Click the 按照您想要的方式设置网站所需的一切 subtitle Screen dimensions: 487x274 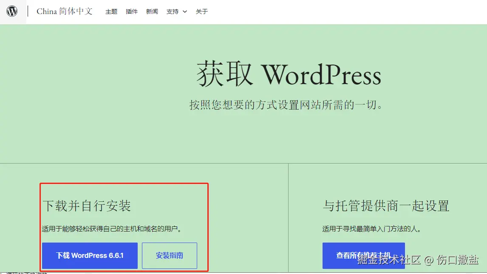286,105
